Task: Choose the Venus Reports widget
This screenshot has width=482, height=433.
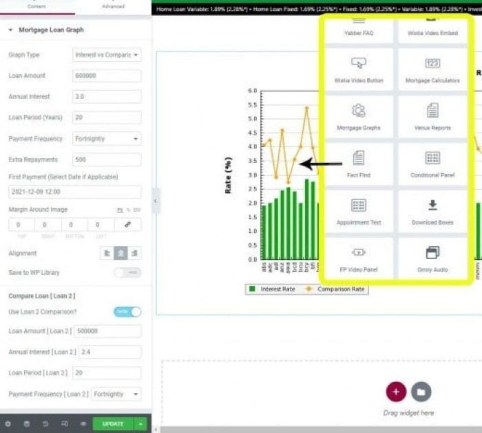Action: [432, 116]
